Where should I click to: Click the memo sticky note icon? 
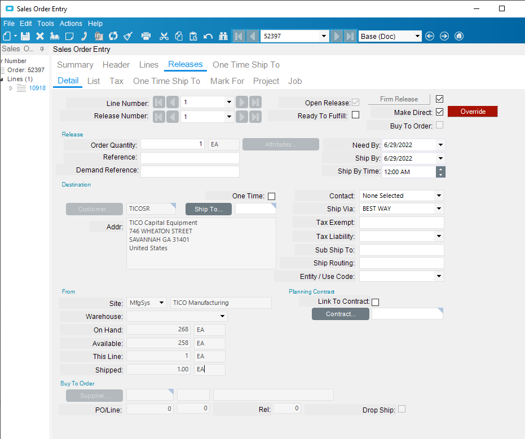pos(69,36)
